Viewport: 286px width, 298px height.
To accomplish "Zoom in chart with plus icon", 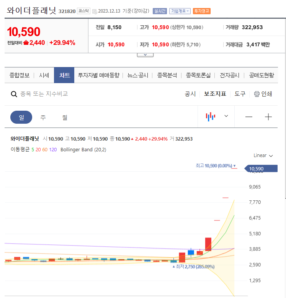I will (x=268, y=117).
